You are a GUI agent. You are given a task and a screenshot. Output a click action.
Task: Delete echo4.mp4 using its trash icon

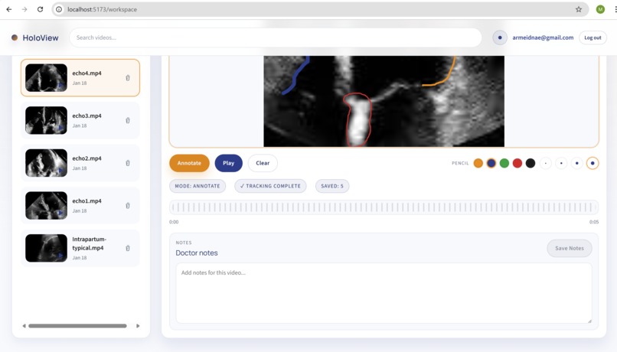pyautogui.click(x=128, y=78)
